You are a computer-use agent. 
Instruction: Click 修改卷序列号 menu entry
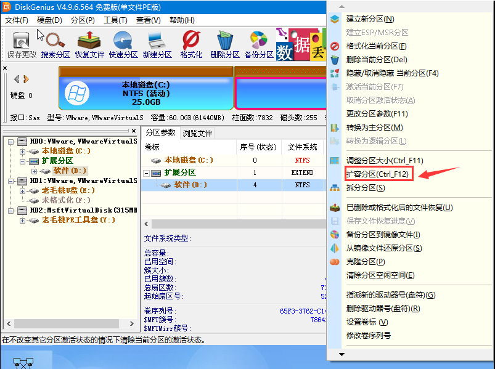click(x=369, y=336)
